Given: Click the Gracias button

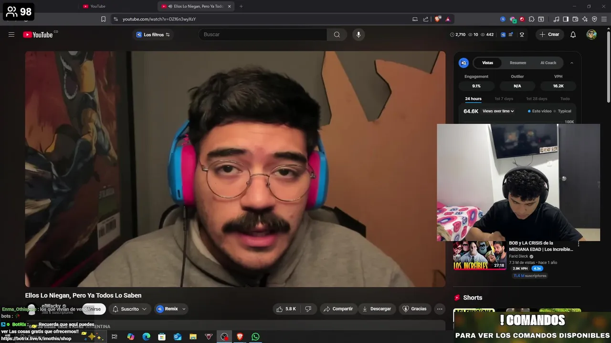Looking at the screenshot, I should coord(414,309).
